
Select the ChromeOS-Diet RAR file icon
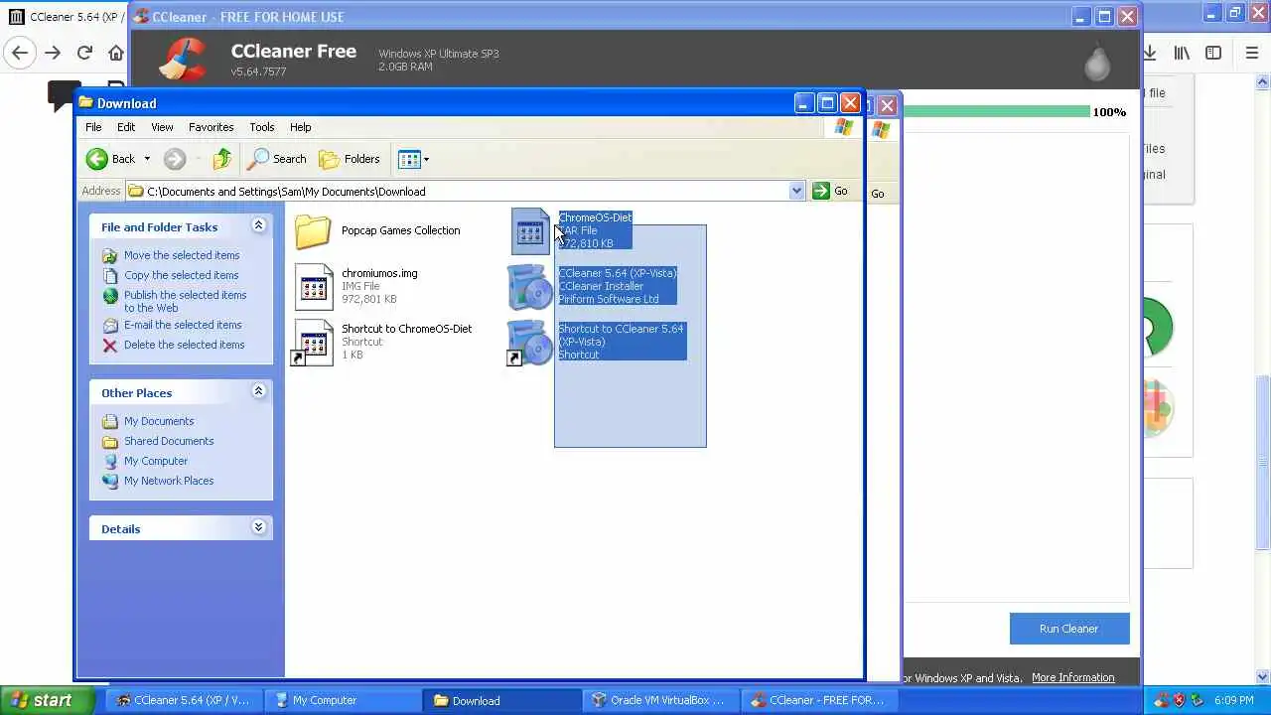coord(529,231)
